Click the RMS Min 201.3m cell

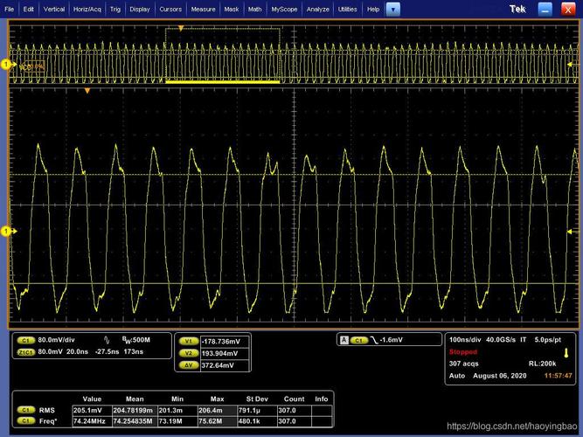pyautogui.click(x=177, y=410)
